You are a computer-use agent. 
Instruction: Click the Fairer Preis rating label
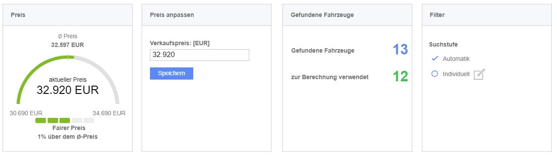68,128
